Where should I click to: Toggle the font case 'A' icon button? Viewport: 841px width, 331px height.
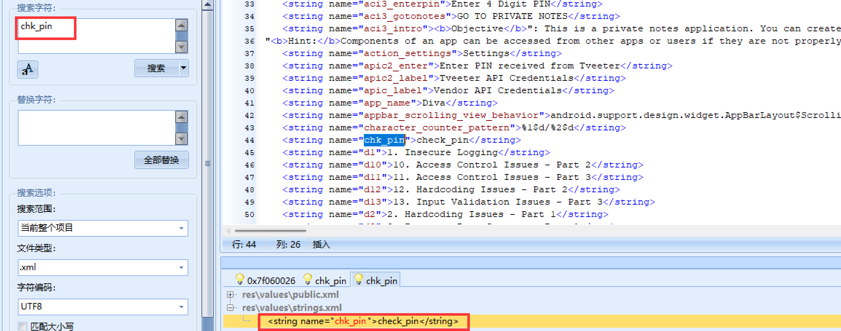click(x=28, y=69)
